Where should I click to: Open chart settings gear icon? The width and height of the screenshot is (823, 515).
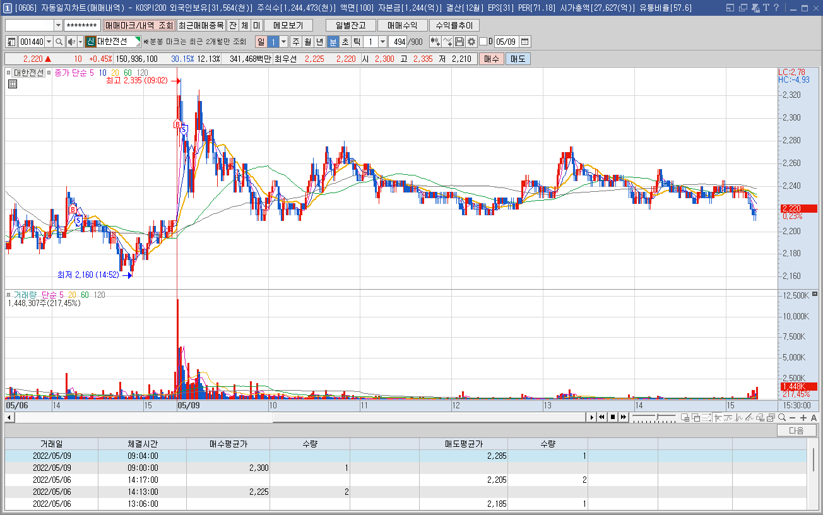(471, 42)
